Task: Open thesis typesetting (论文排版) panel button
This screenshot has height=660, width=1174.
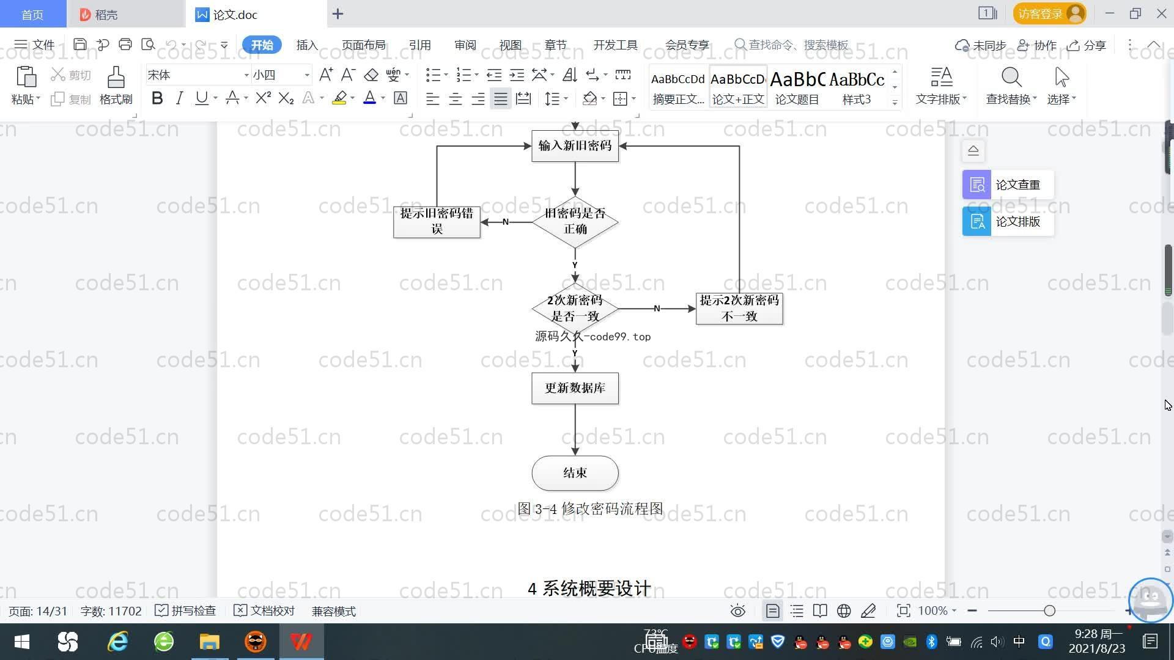Action: tap(1008, 221)
